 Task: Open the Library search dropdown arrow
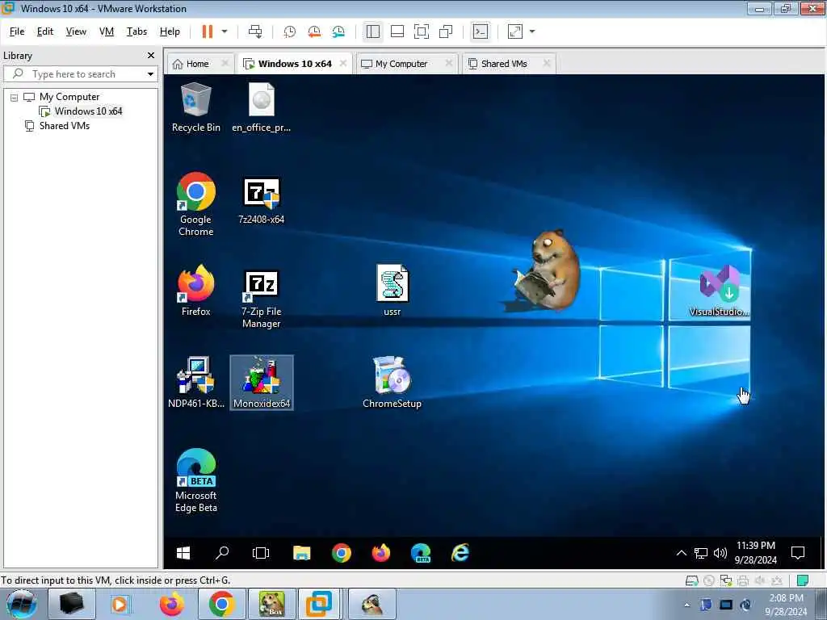pos(151,74)
